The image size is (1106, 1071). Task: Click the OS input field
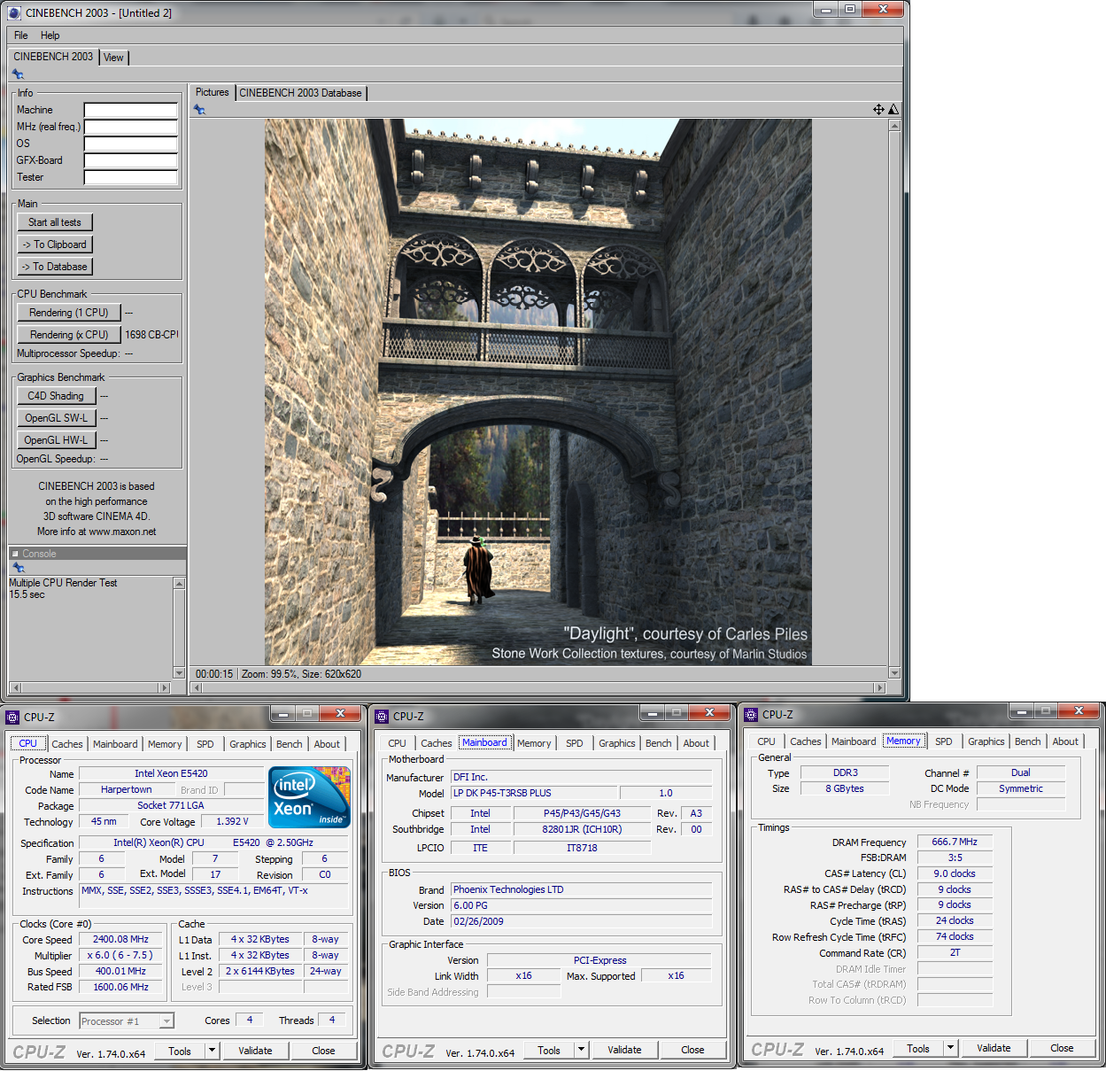(x=131, y=144)
